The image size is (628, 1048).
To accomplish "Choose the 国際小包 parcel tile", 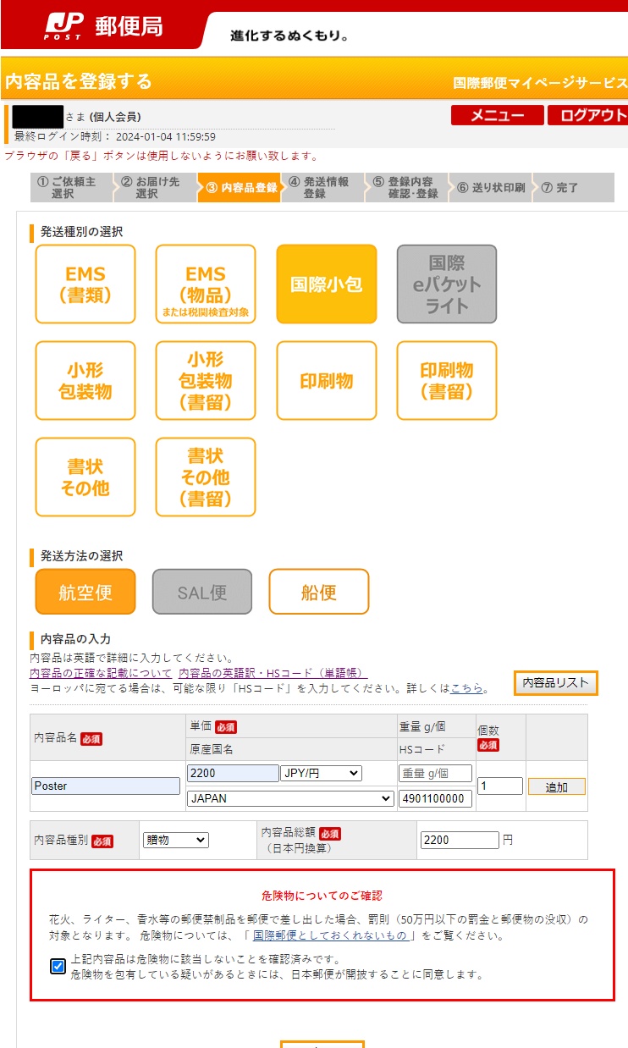I will pyautogui.click(x=326, y=284).
